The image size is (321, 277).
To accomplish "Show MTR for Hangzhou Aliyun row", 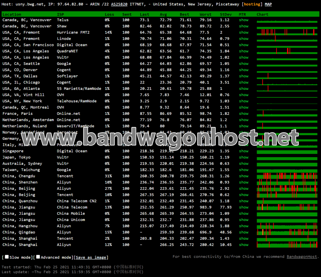I will (244, 226).
